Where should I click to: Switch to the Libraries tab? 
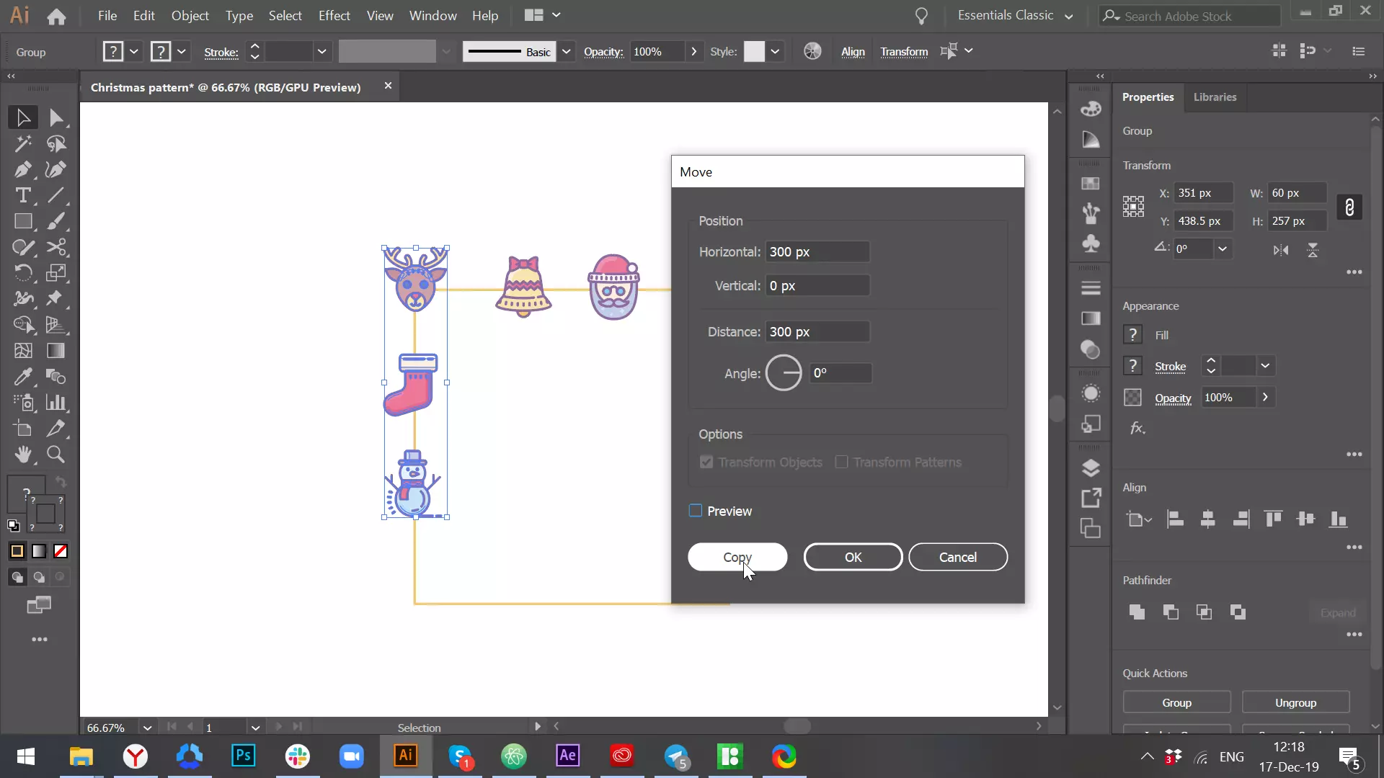click(1215, 97)
